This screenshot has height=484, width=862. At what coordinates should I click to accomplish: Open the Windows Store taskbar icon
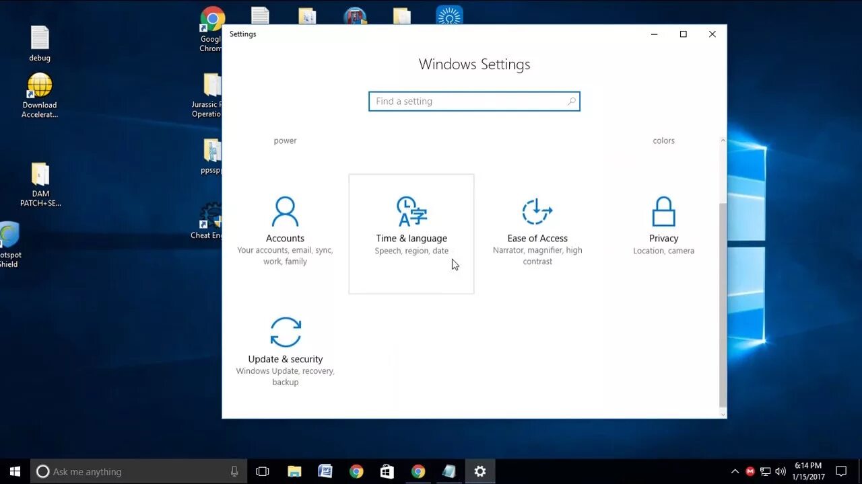click(x=387, y=471)
